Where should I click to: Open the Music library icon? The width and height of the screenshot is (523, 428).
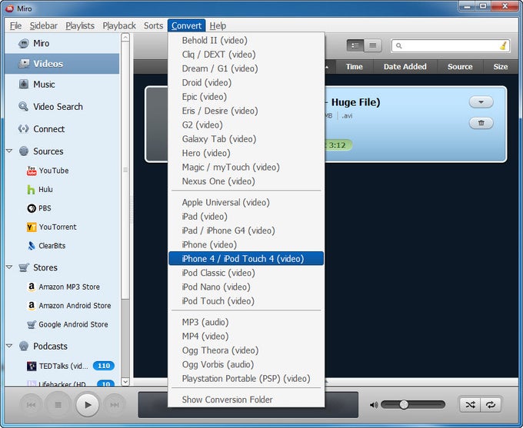click(x=24, y=84)
